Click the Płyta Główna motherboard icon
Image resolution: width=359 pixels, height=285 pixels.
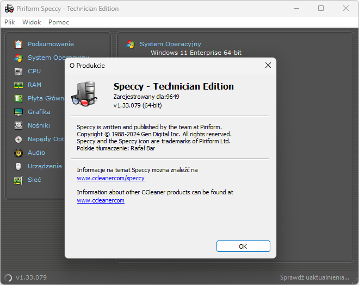[x=18, y=98]
